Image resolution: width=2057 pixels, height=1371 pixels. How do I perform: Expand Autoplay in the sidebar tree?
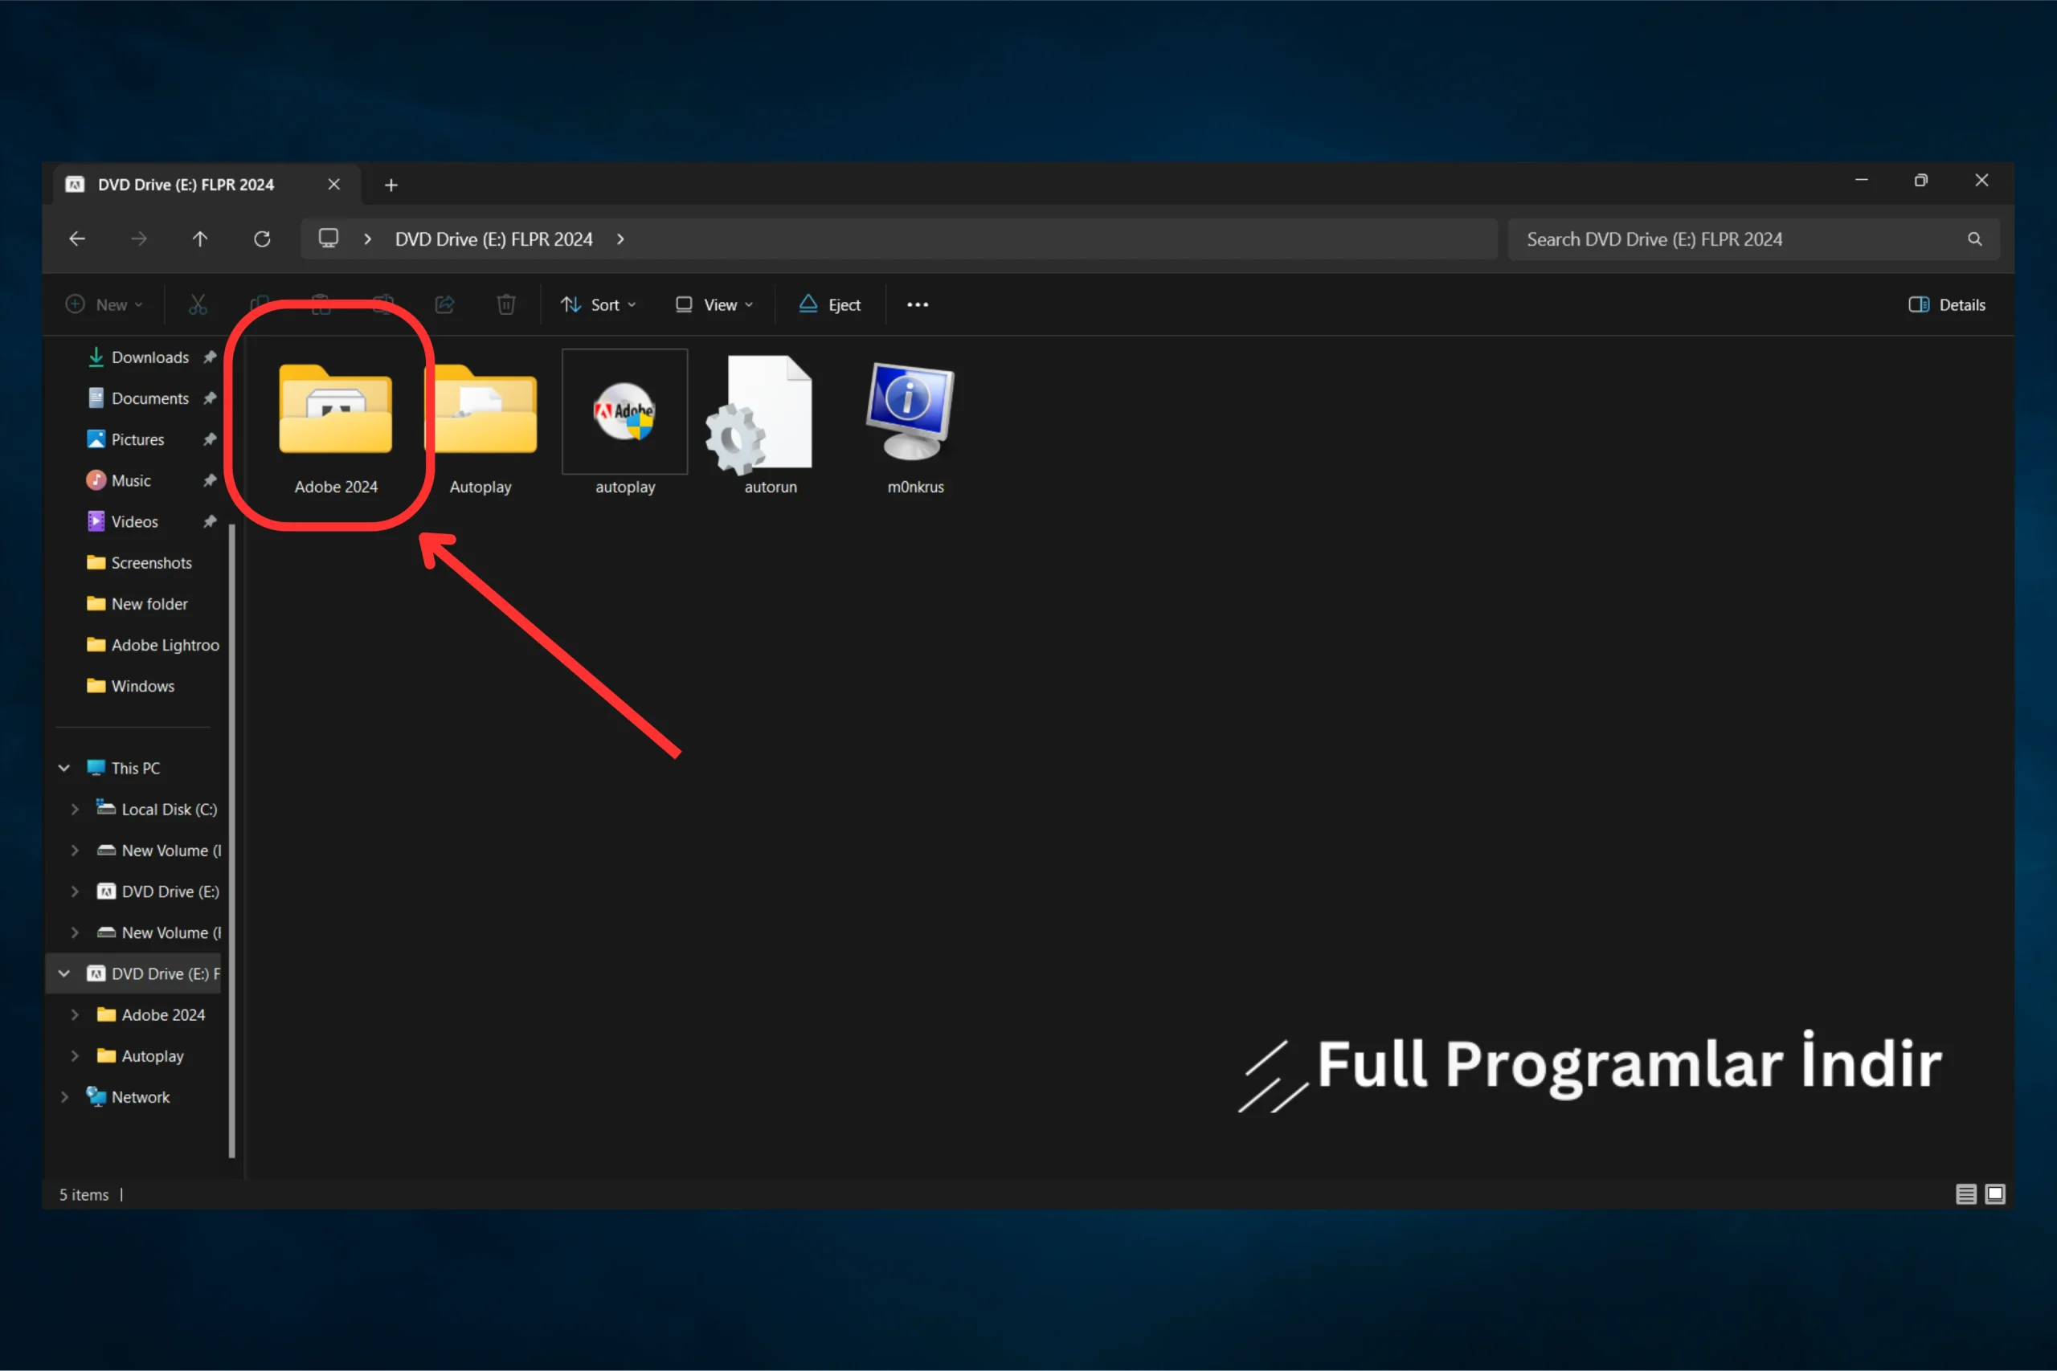tap(75, 1055)
